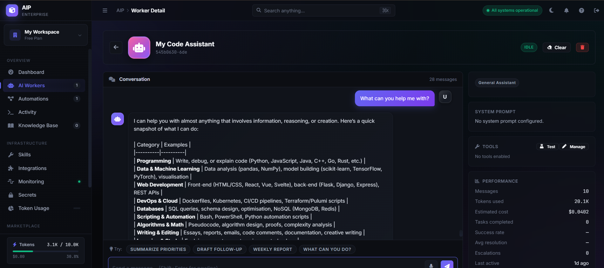Viewport: 604px width, 268px height.
Task: Click the Last active 1d ago value
Action: [x=581, y=263]
